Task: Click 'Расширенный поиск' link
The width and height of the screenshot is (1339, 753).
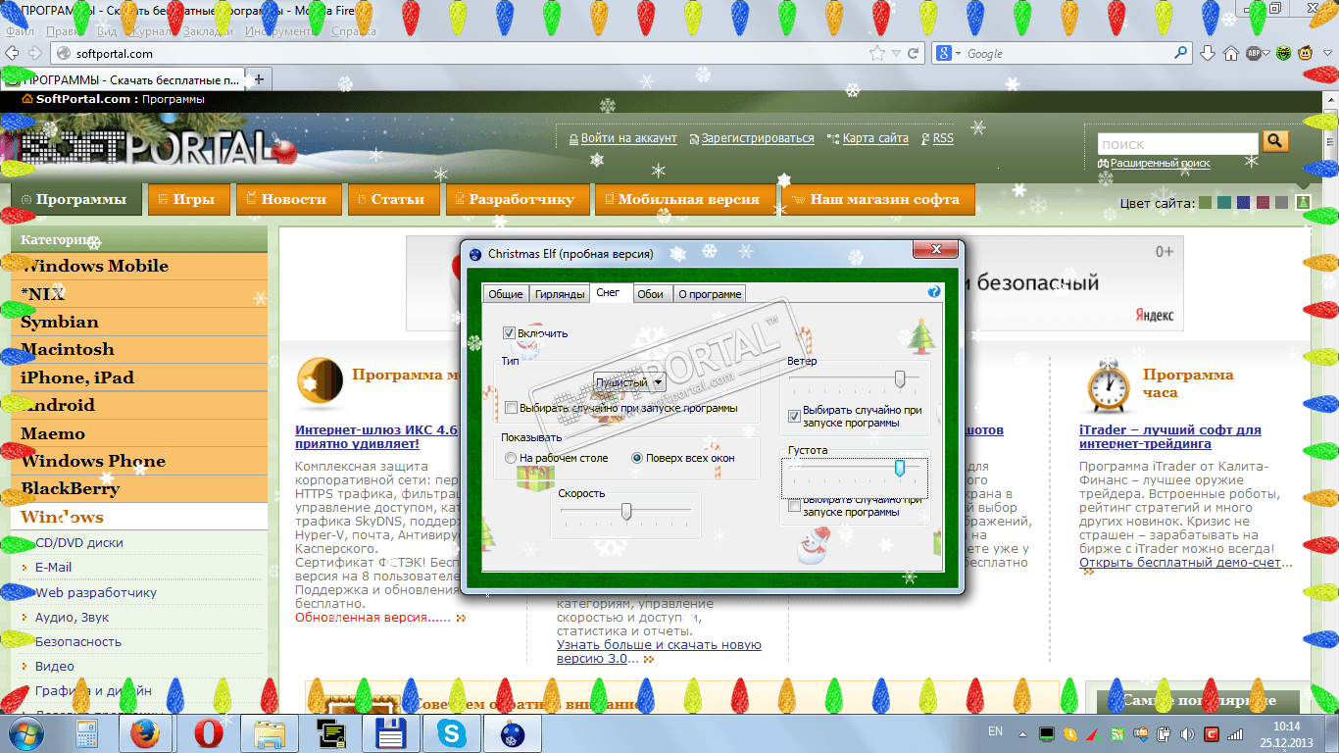Action: pos(1161,164)
